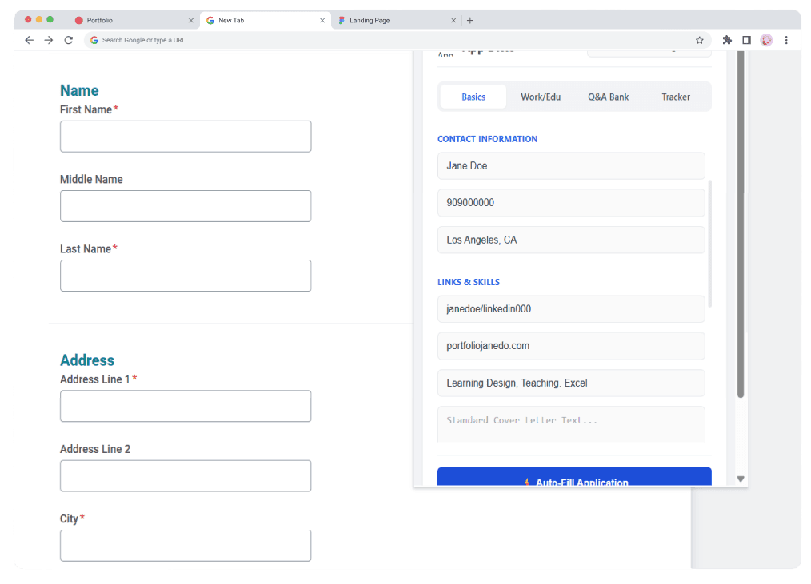Close the Landing Page tab
This screenshot has height=584, width=811.
point(453,20)
